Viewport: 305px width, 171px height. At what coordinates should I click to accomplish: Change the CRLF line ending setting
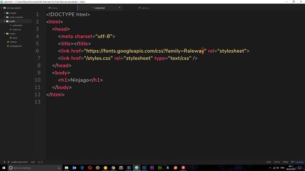[269, 162]
